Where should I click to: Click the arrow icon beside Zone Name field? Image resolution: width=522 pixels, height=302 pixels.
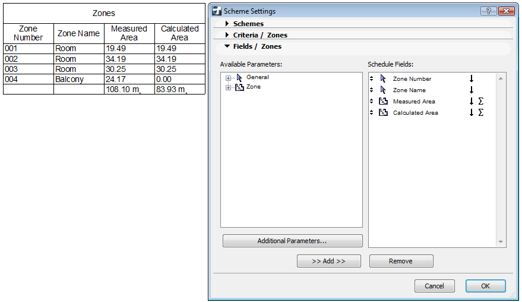[x=383, y=90]
